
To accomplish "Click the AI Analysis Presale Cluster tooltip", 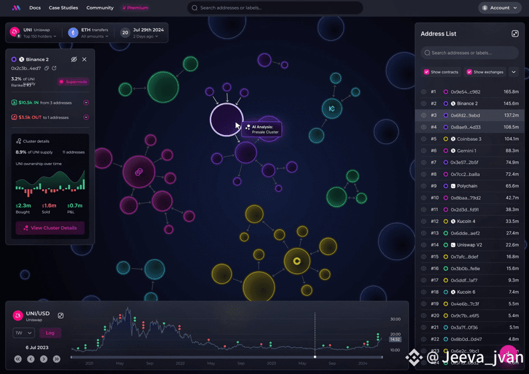I will click(x=262, y=129).
